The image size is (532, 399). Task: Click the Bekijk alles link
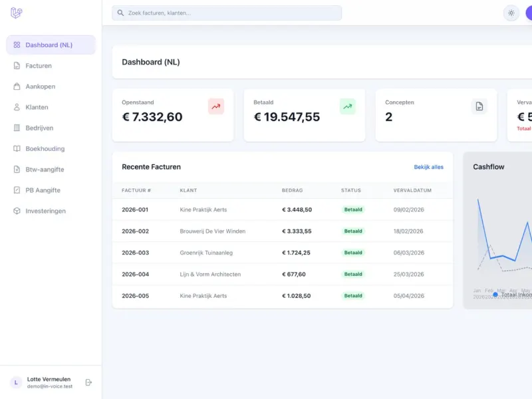428,167
